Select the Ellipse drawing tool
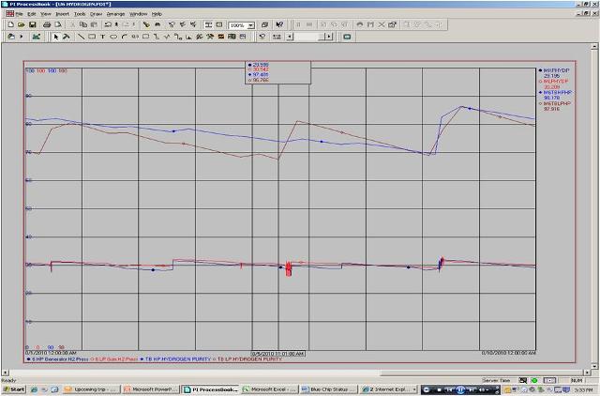The image size is (600, 396). pos(113,37)
